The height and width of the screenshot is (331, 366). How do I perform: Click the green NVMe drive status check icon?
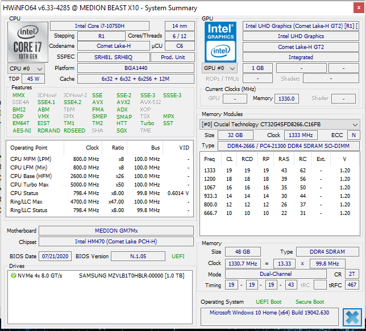click(13, 276)
